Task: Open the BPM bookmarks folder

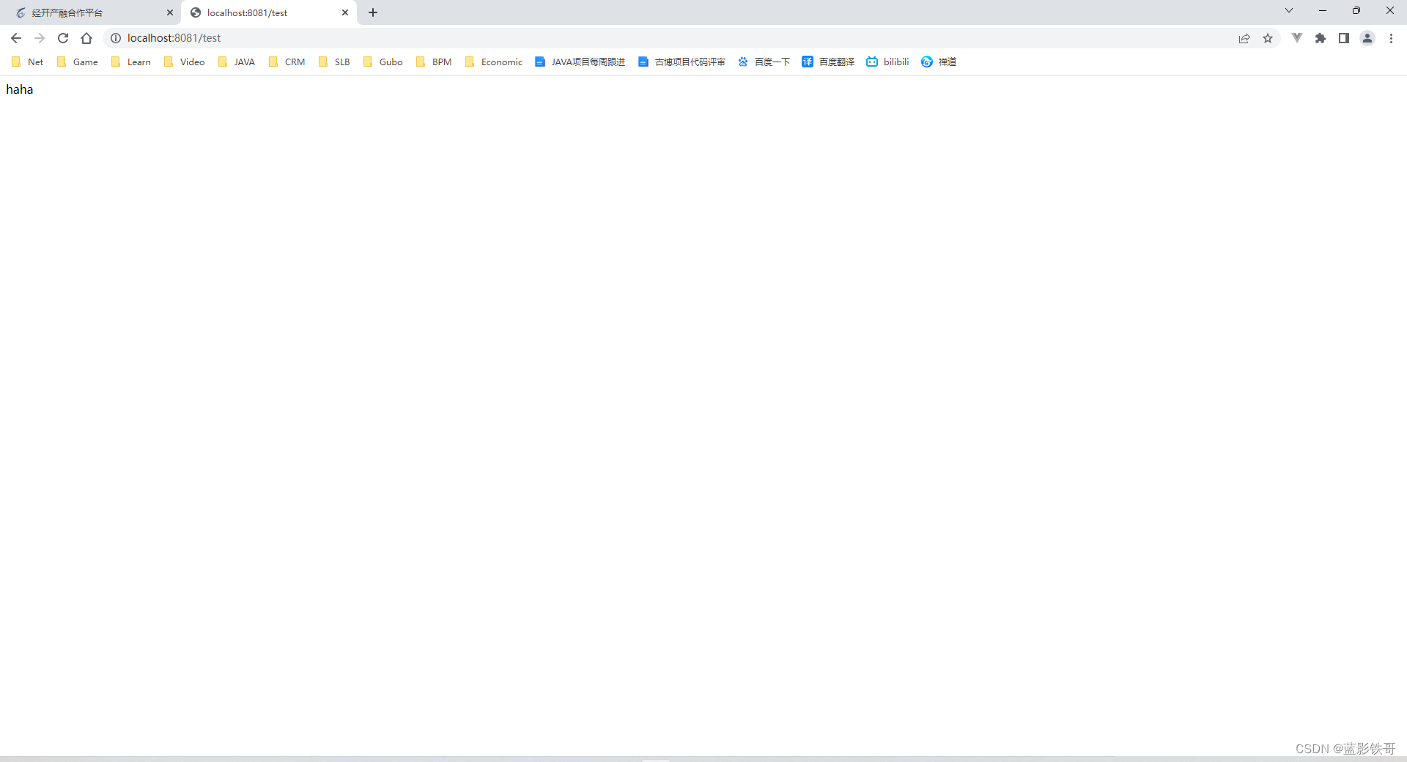Action: (x=435, y=62)
